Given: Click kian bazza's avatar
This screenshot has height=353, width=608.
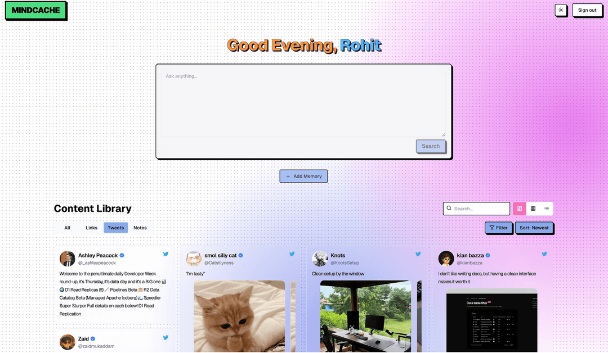Looking at the screenshot, I should (x=446, y=259).
